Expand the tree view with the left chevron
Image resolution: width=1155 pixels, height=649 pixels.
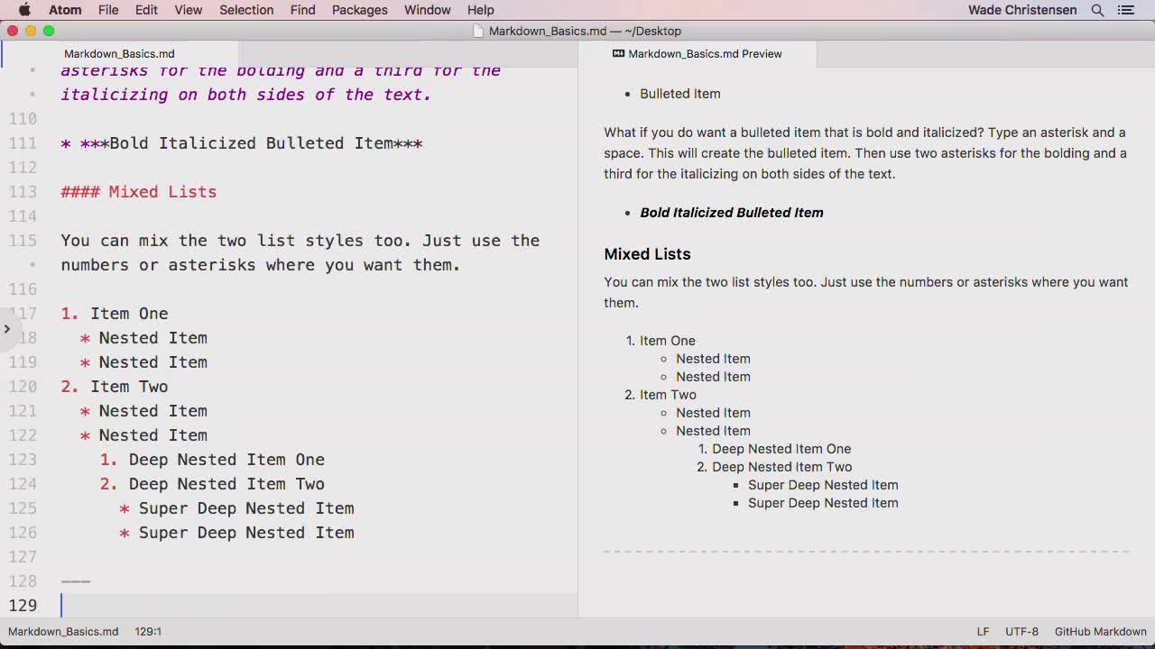point(7,329)
